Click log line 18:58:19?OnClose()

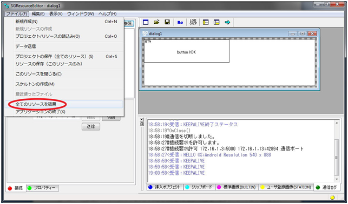pos(169,131)
